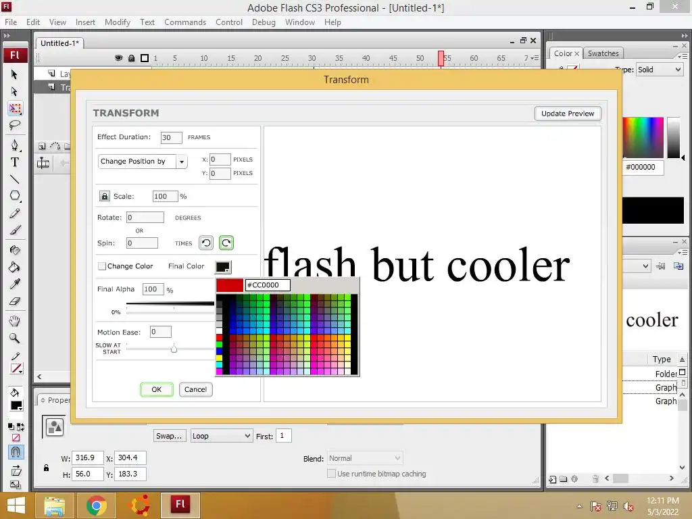Select the Pencil tool

pyautogui.click(x=15, y=213)
